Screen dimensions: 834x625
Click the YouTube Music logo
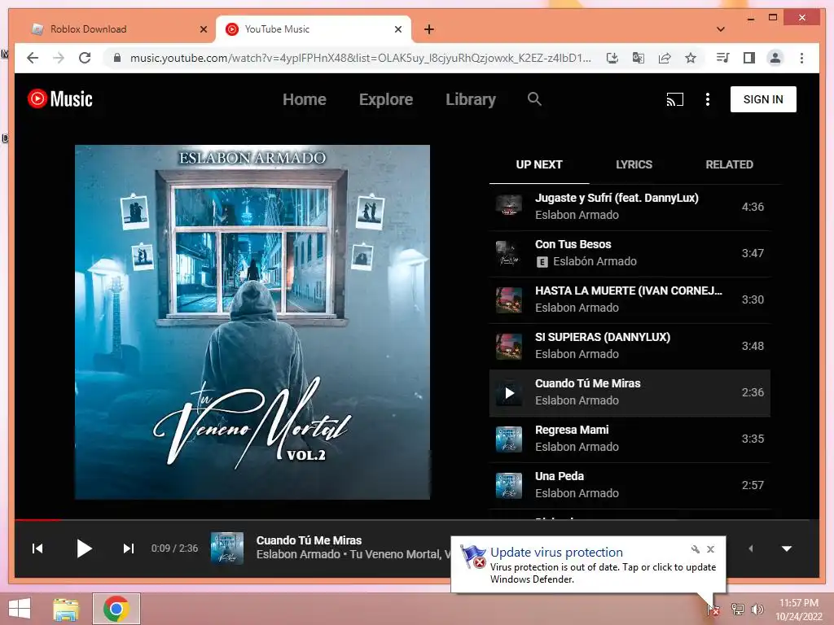click(60, 98)
